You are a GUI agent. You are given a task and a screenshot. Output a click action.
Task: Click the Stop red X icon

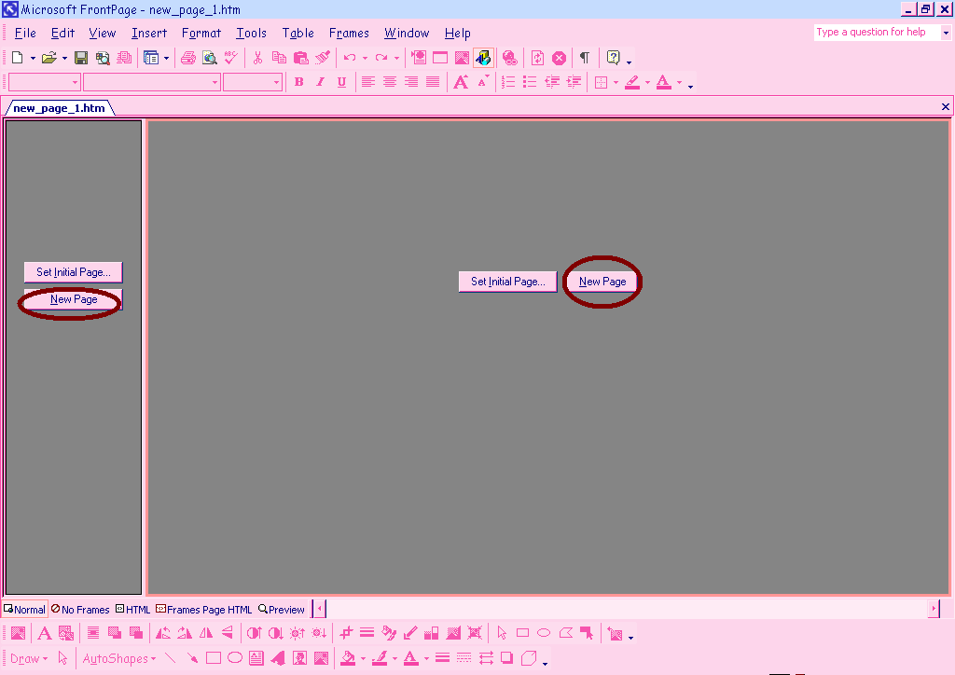coord(559,58)
